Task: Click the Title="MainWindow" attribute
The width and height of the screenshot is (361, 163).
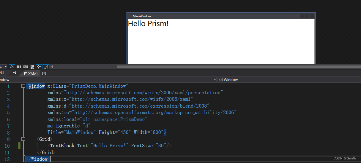Action: (72, 132)
